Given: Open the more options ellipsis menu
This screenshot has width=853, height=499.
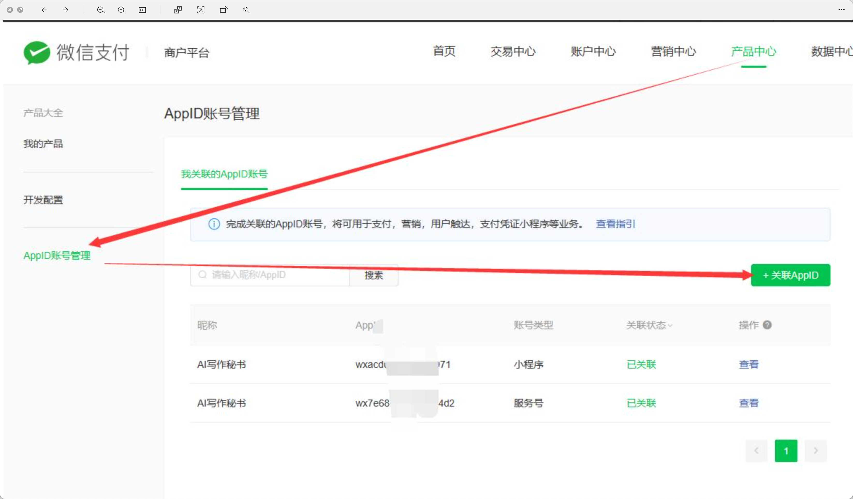Looking at the screenshot, I should tap(842, 10).
